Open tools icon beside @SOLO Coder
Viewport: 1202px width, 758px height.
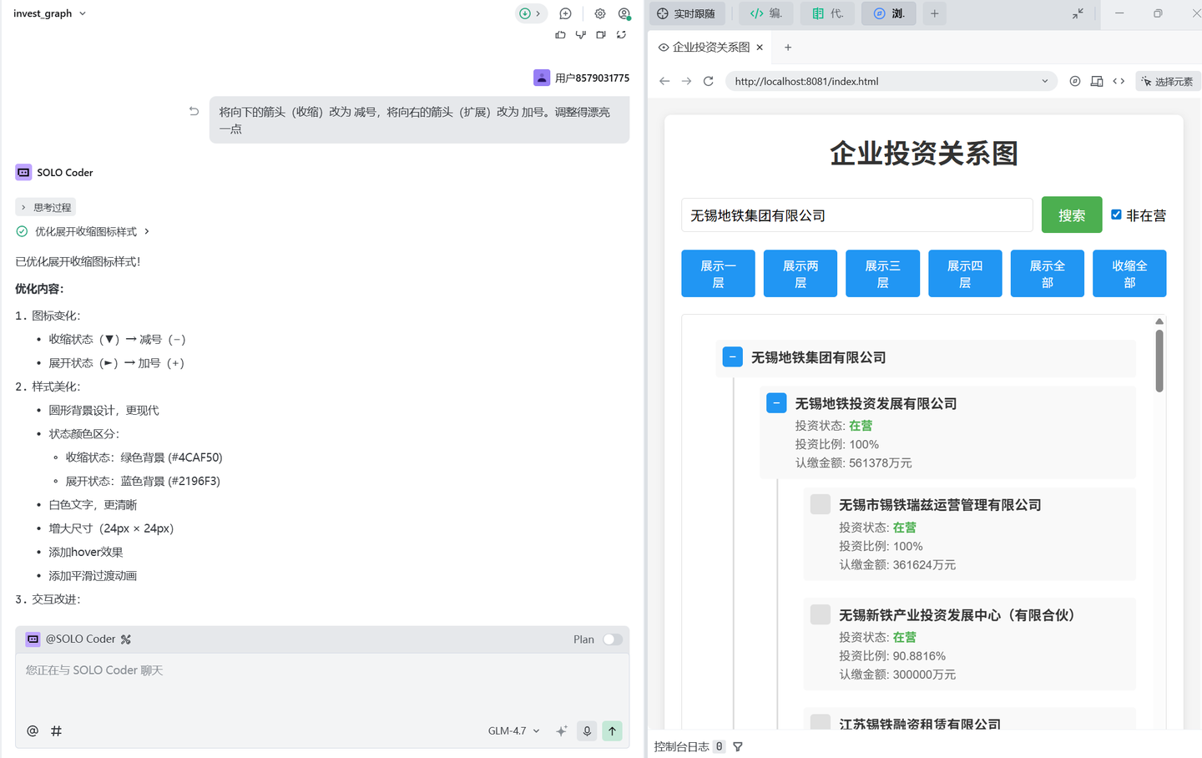tap(126, 639)
